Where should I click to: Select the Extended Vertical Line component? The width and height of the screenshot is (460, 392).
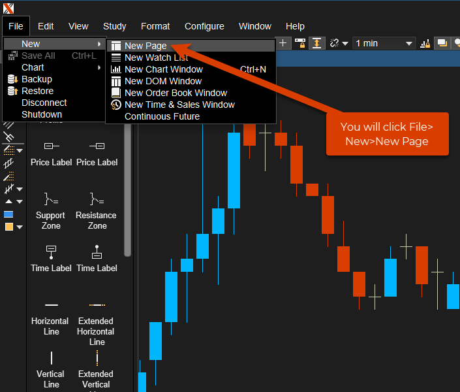tap(96, 371)
